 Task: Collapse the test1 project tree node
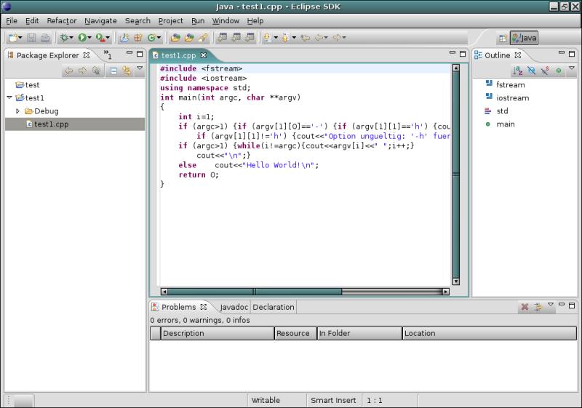[9, 98]
